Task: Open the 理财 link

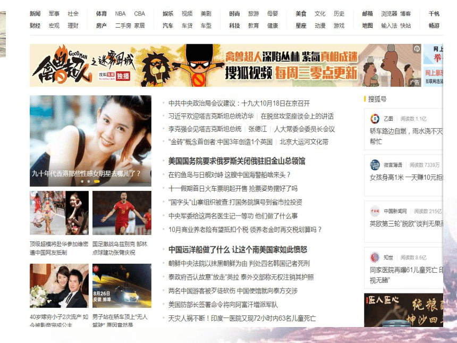Action: click(x=73, y=26)
